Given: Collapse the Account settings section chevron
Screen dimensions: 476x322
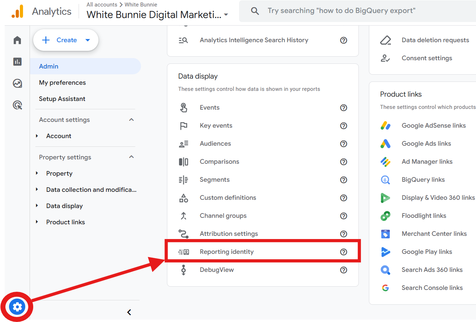Looking at the screenshot, I should [131, 120].
